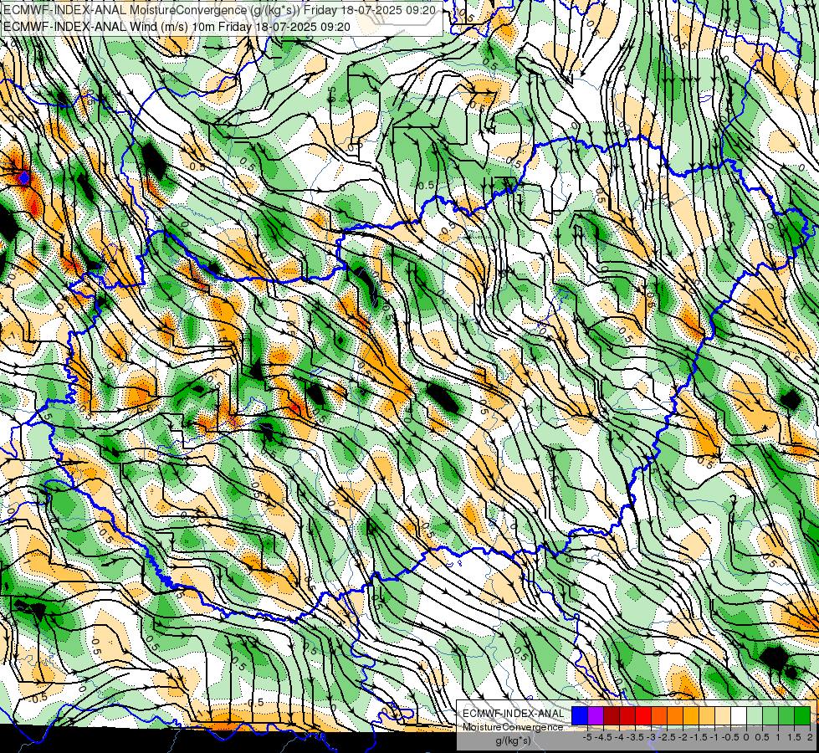This screenshot has height=753, width=819.
Task: Click the legend unit g/(kg*s)
Action: 514,740
